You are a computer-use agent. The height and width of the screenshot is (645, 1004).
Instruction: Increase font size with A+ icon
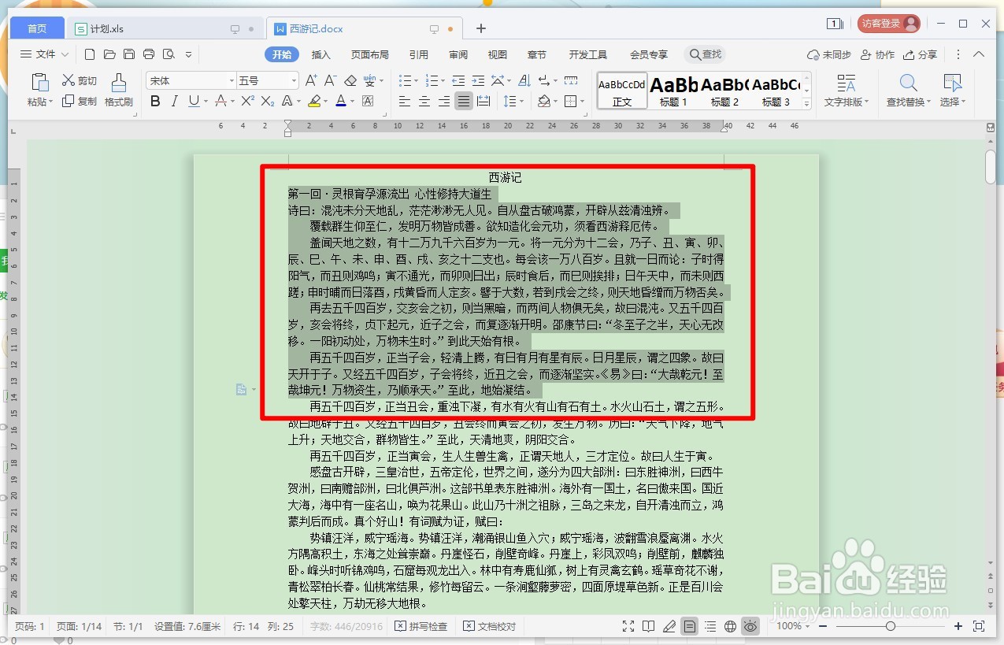point(311,80)
